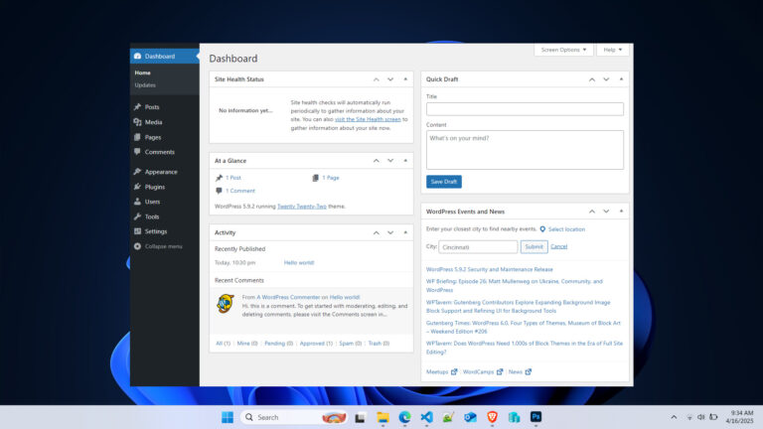
Task: Click the Users person icon
Action: tap(137, 202)
